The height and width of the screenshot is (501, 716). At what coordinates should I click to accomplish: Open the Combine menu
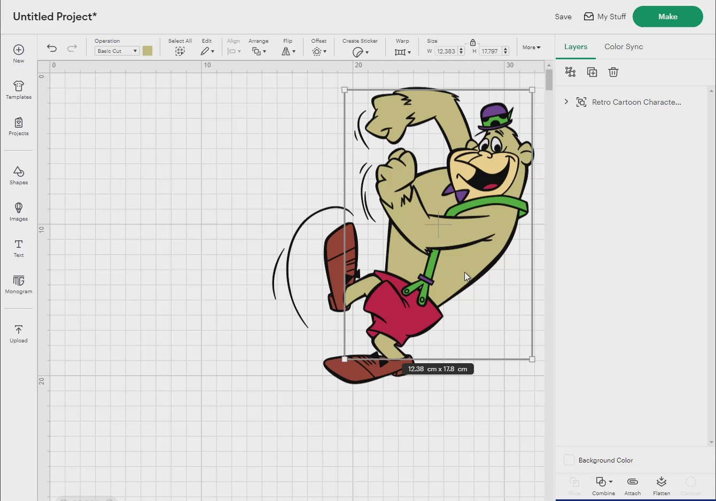pyautogui.click(x=604, y=486)
